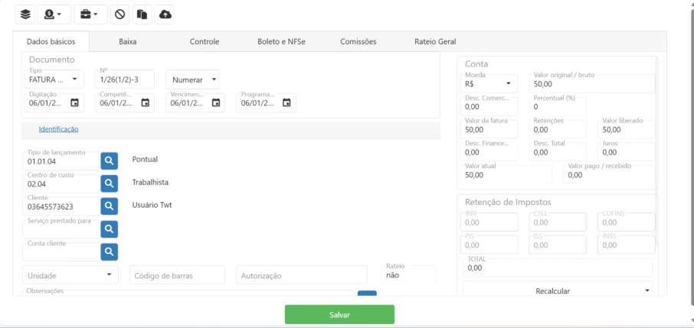Click the prohibited circle toolbar icon
Screen dimensions: 694x328
pyautogui.click(x=119, y=15)
